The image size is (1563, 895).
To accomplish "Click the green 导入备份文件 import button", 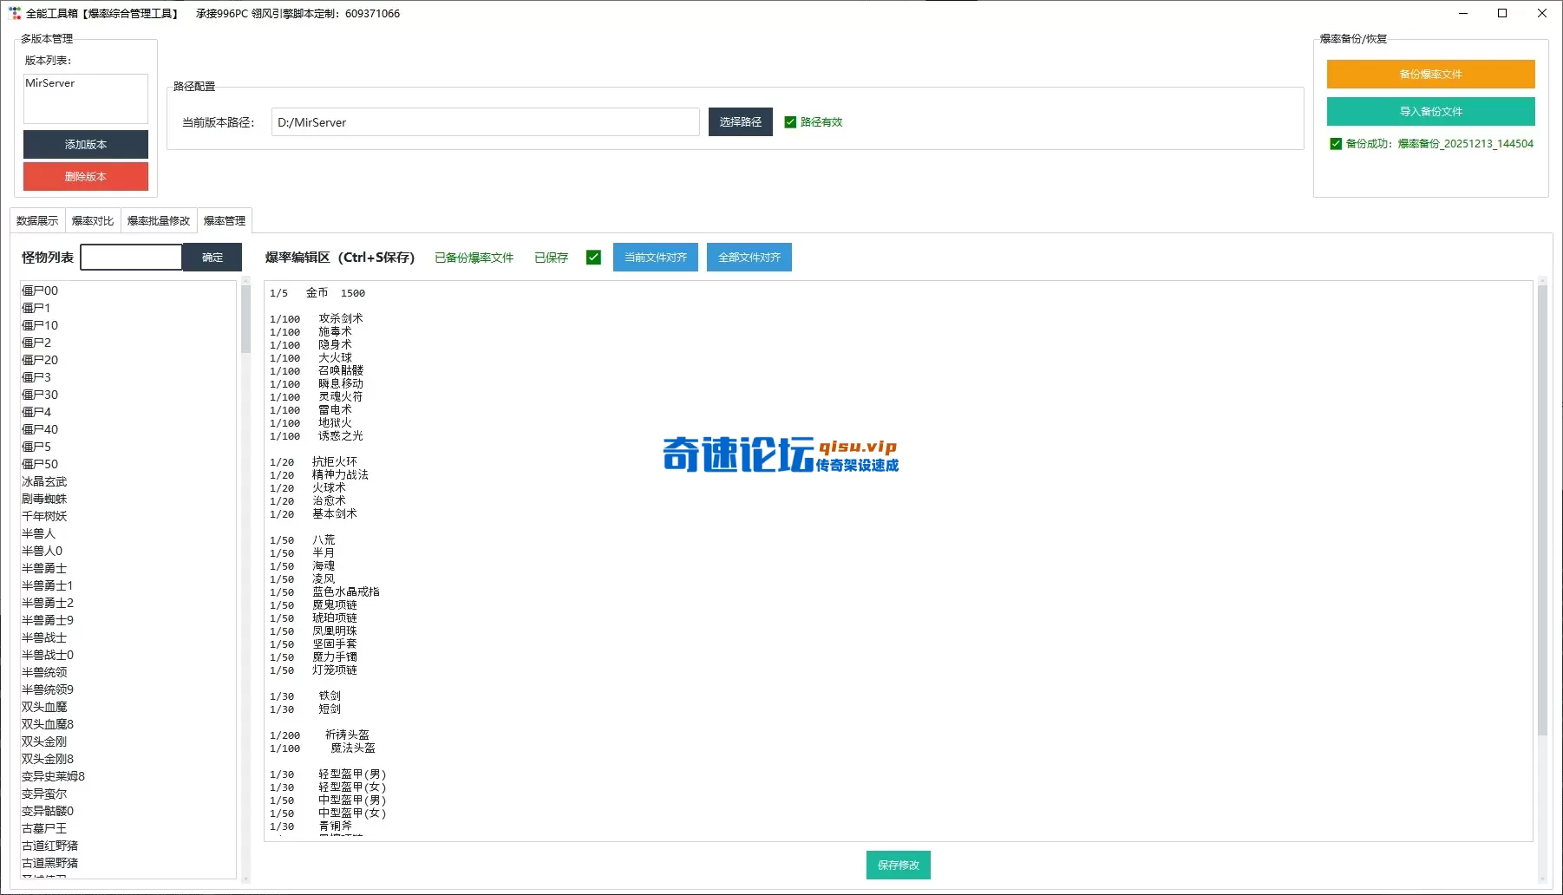I will coord(1429,111).
